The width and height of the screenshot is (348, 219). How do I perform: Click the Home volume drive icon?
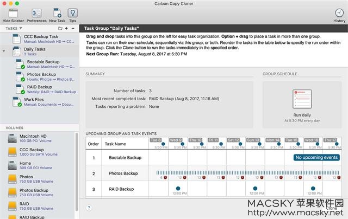(x=12, y=165)
